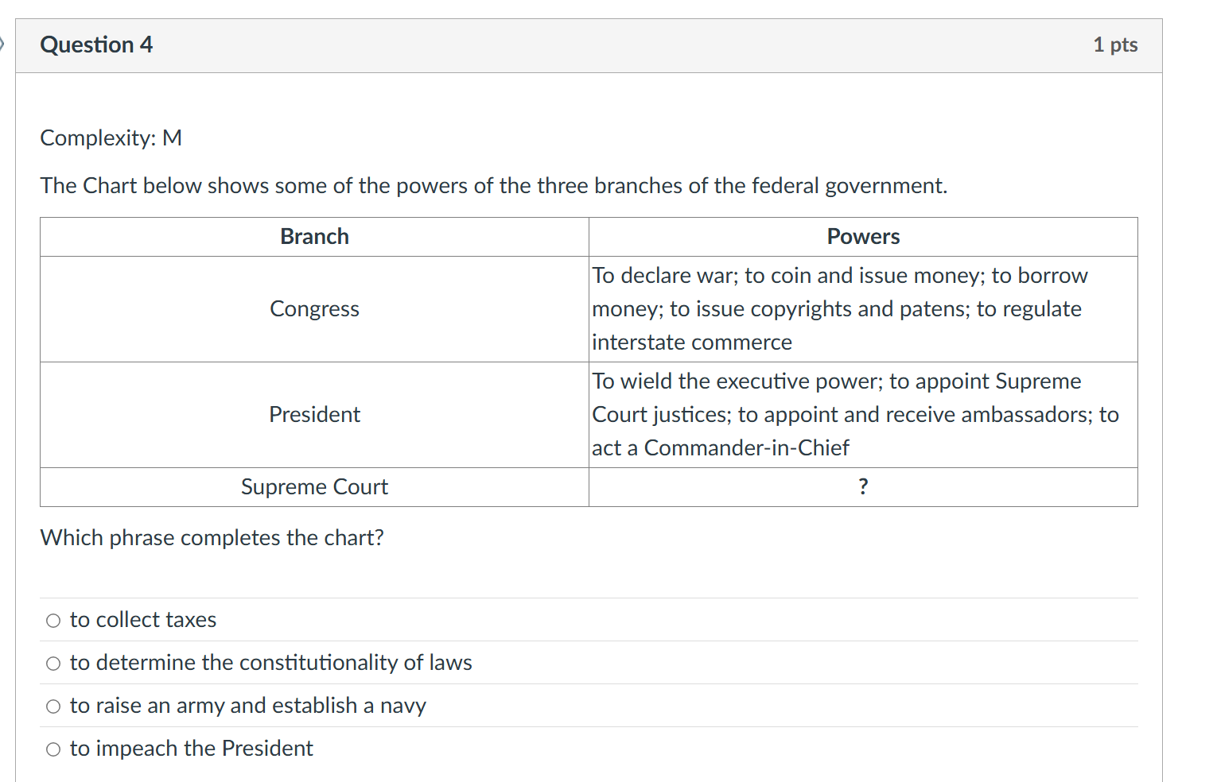Click the Congress powers description cell
Screen dimensions: 1217x782
[x=839, y=309]
